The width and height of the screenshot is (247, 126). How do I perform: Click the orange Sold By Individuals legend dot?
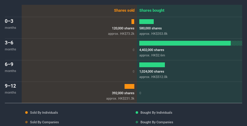tap(26, 112)
